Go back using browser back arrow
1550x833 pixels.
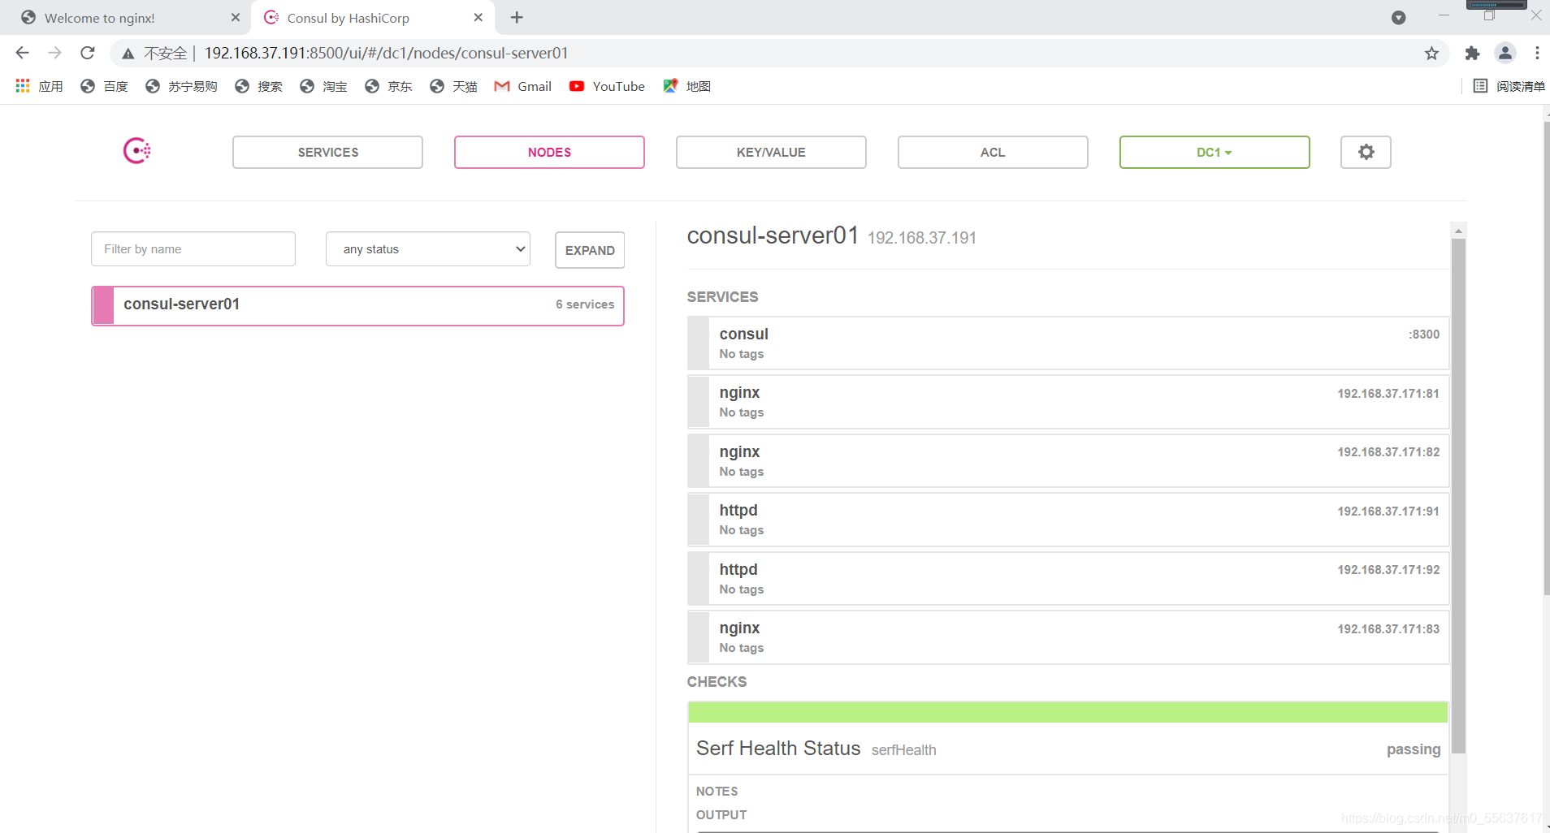pyautogui.click(x=22, y=53)
